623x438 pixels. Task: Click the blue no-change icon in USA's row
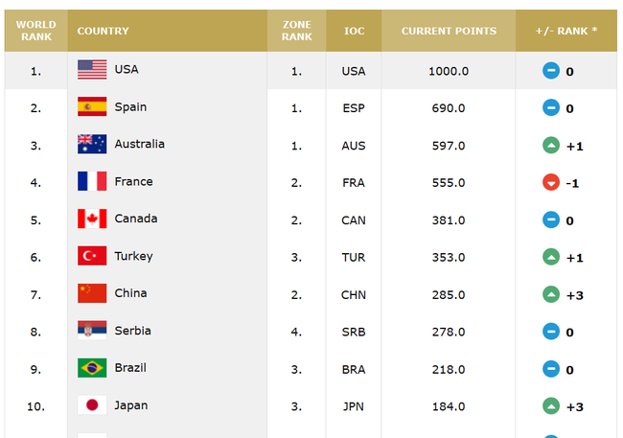551,71
